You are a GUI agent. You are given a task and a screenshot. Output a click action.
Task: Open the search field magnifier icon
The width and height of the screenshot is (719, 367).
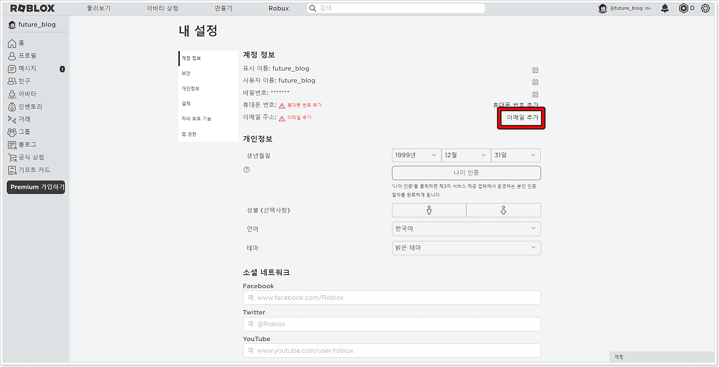pyautogui.click(x=313, y=8)
